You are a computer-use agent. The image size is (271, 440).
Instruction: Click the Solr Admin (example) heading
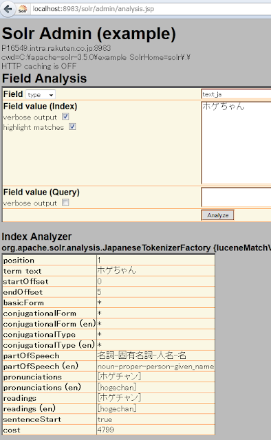[89, 34]
